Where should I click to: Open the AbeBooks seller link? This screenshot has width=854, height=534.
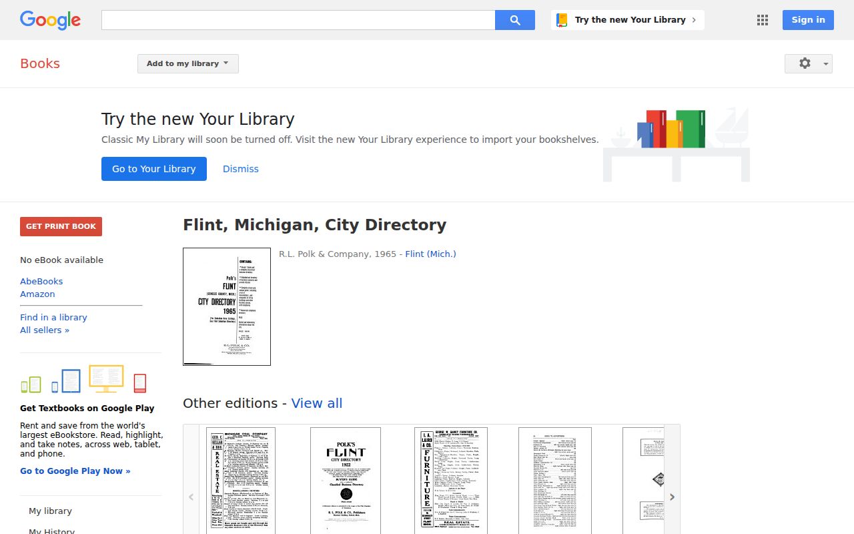pyautogui.click(x=41, y=281)
